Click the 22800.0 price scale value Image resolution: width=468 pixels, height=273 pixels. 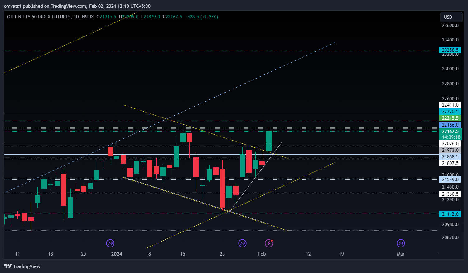450,84
